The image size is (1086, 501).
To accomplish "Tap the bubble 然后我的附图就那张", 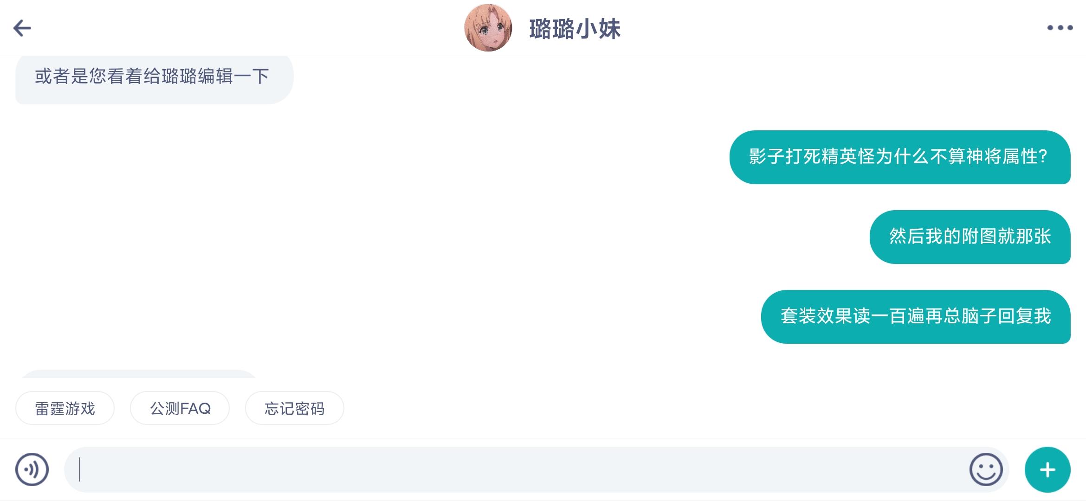I will coord(970,237).
